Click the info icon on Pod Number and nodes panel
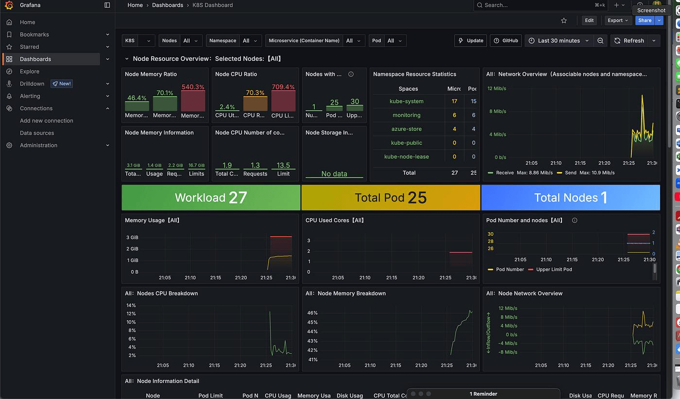680x399 pixels. [x=575, y=220]
